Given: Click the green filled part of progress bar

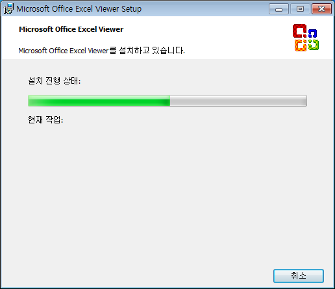Looking at the screenshot, I should (x=99, y=101).
